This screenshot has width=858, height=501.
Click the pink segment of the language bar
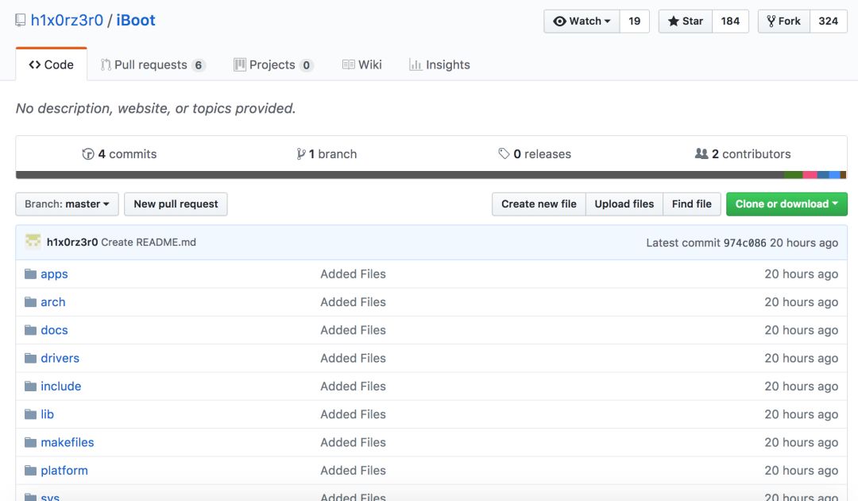click(810, 175)
